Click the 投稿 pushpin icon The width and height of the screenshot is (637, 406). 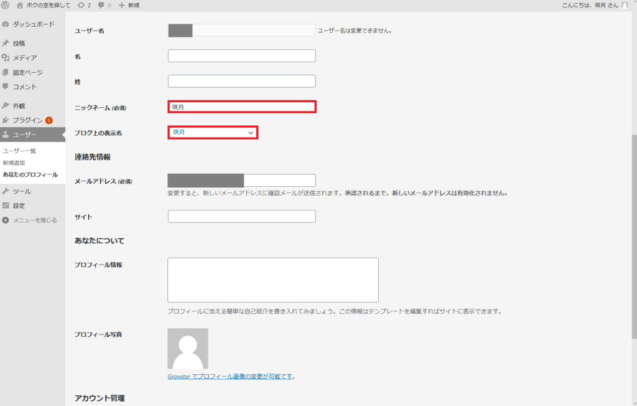[x=6, y=43]
